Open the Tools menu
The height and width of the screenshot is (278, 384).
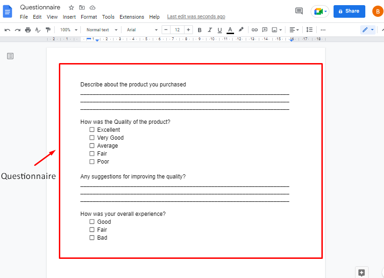[x=108, y=17]
